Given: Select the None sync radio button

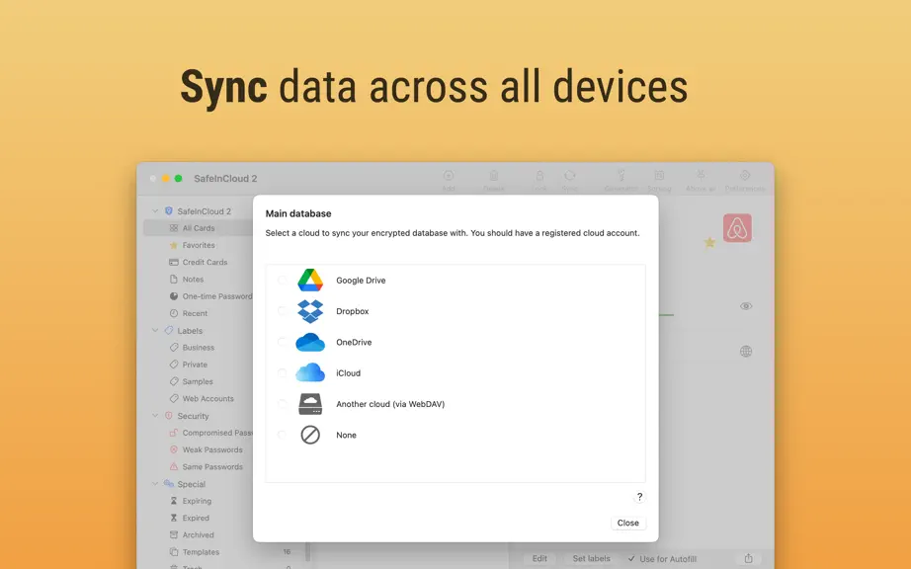Looking at the screenshot, I should pyautogui.click(x=282, y=435).
